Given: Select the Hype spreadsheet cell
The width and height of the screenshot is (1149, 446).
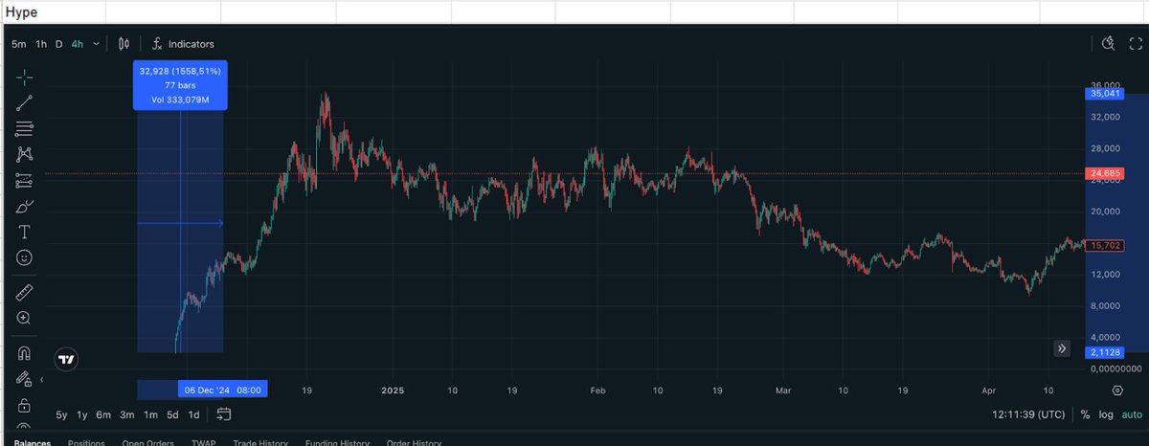Looking at the screenshot, I should coord(53,11).
